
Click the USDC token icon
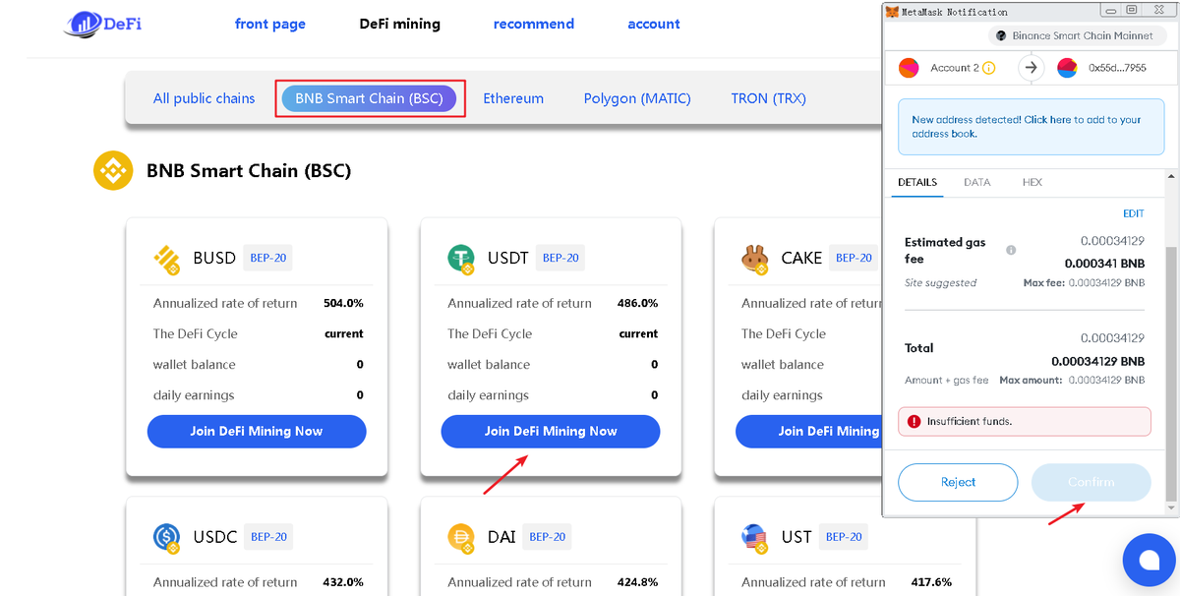pyautogui.click(x=167, y=537)
